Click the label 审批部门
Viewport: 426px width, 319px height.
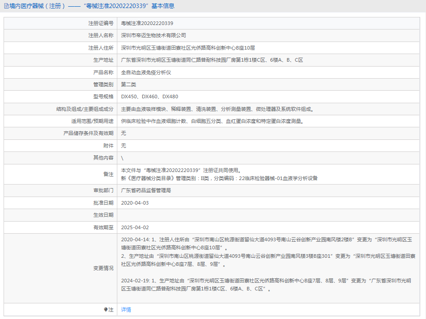tap(103, 190)
